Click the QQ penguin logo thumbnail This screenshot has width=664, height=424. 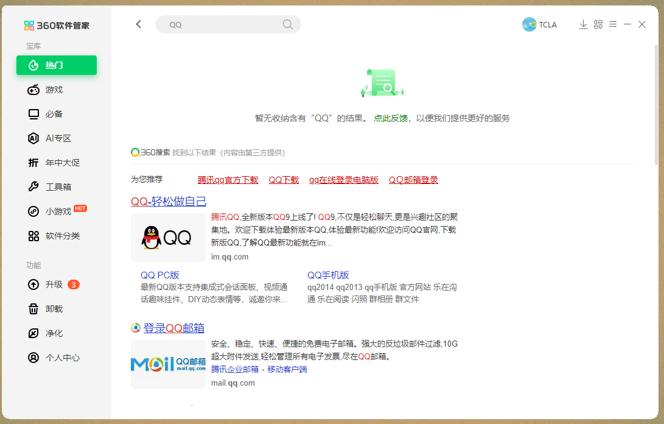coord(168,238)
